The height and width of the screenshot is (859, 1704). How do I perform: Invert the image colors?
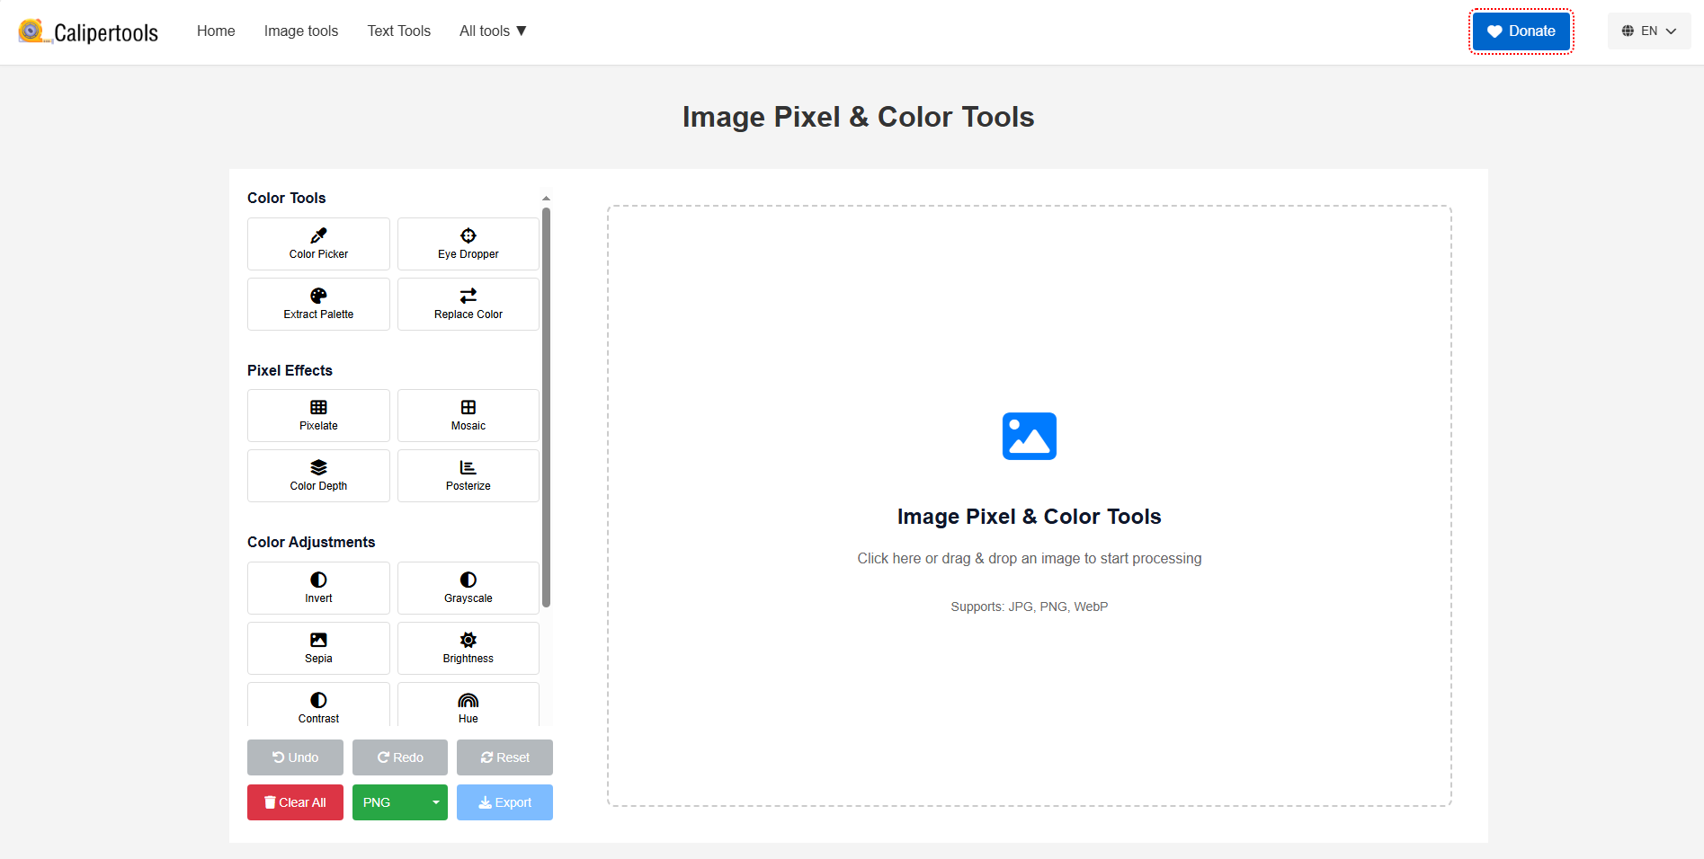pyautogui.click(x=318, y=588)
